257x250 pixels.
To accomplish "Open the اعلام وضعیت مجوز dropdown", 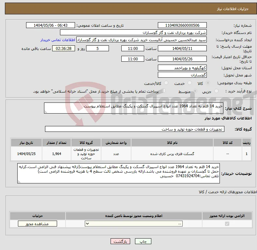I will click(134, 224).
